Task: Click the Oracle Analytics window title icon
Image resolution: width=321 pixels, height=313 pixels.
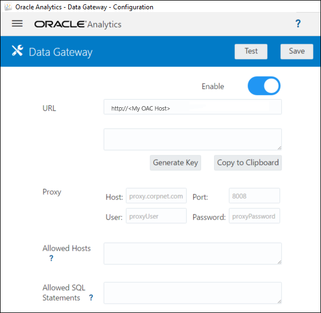Action: pos(8,7)
